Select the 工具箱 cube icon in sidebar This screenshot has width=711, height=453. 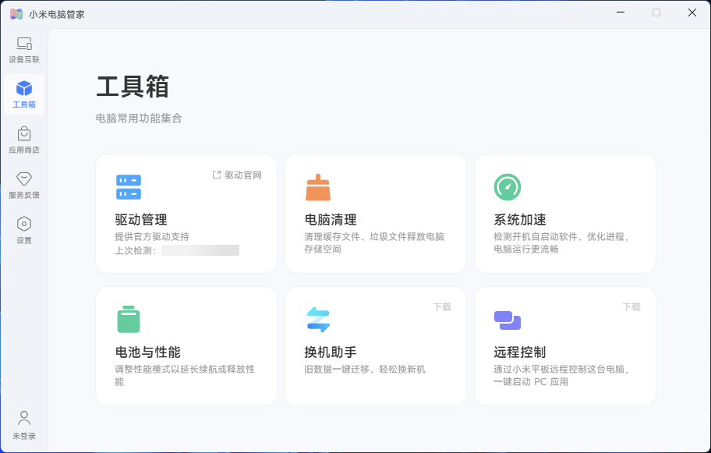(x=23, y=88)
